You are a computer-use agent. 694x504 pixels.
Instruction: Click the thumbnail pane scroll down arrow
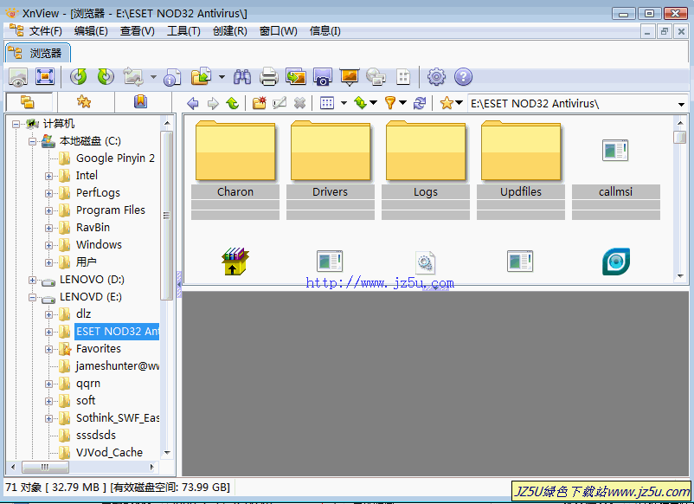click(x=680, y=276)
